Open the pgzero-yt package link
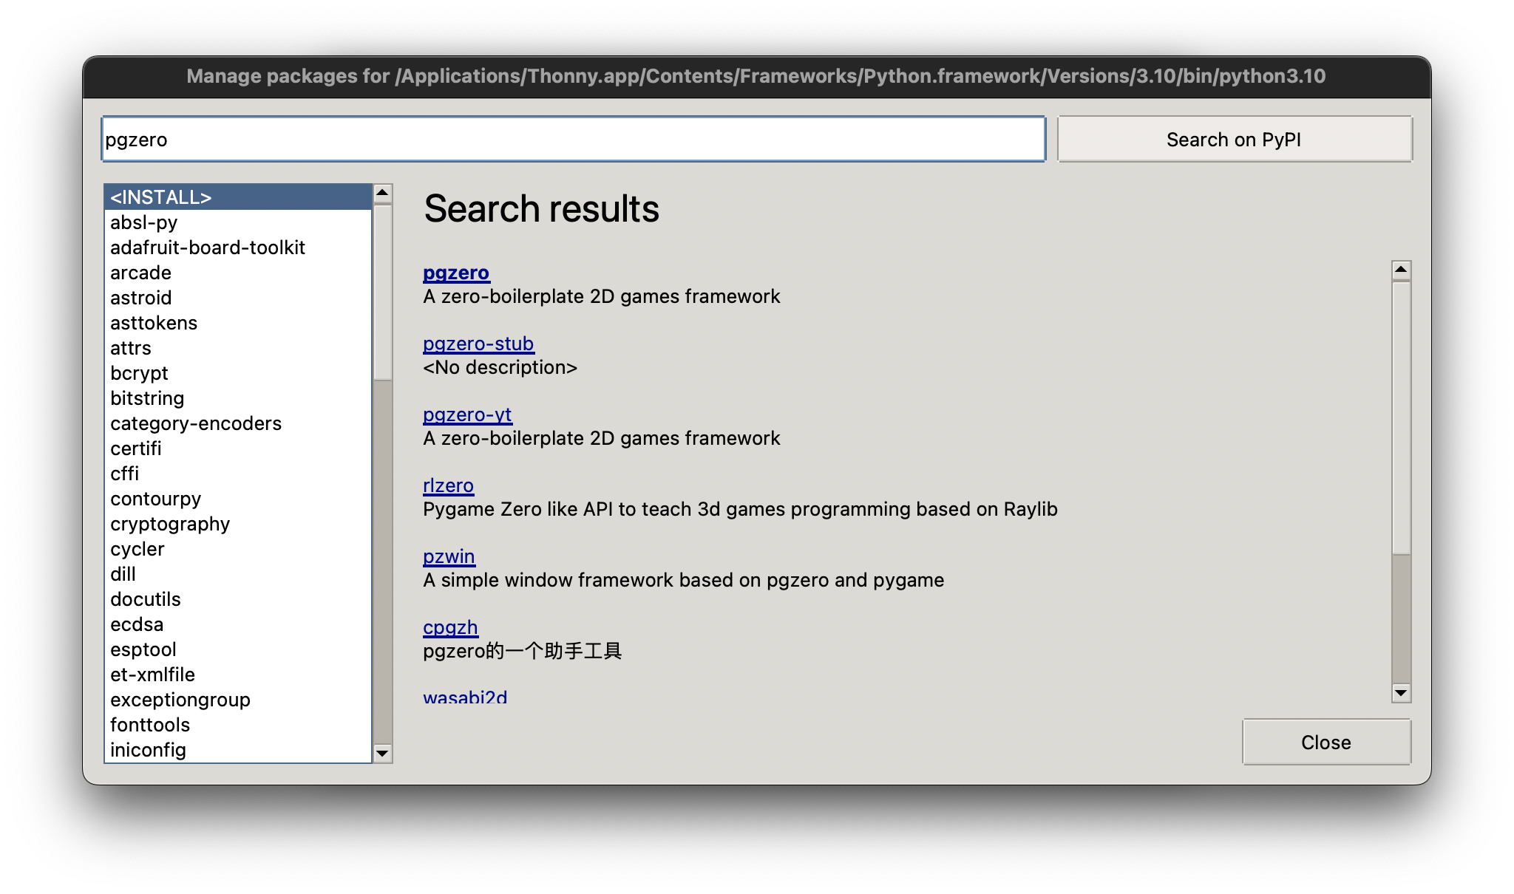The width and height of the screenshot is (1514, 894). point(466,414)
